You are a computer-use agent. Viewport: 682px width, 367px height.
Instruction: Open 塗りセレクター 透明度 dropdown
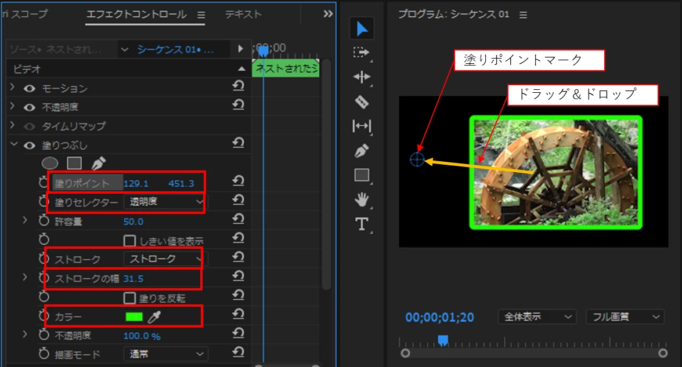166,202
